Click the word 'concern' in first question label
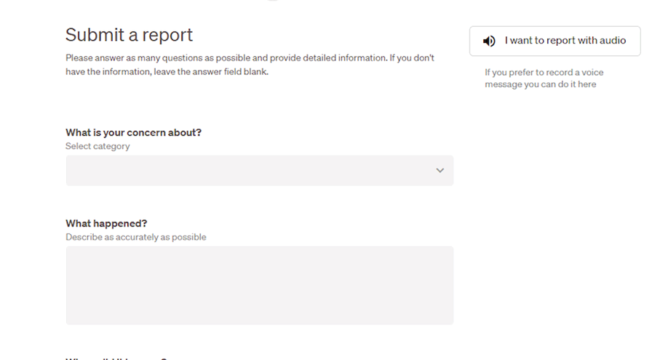 coord(146,132)
